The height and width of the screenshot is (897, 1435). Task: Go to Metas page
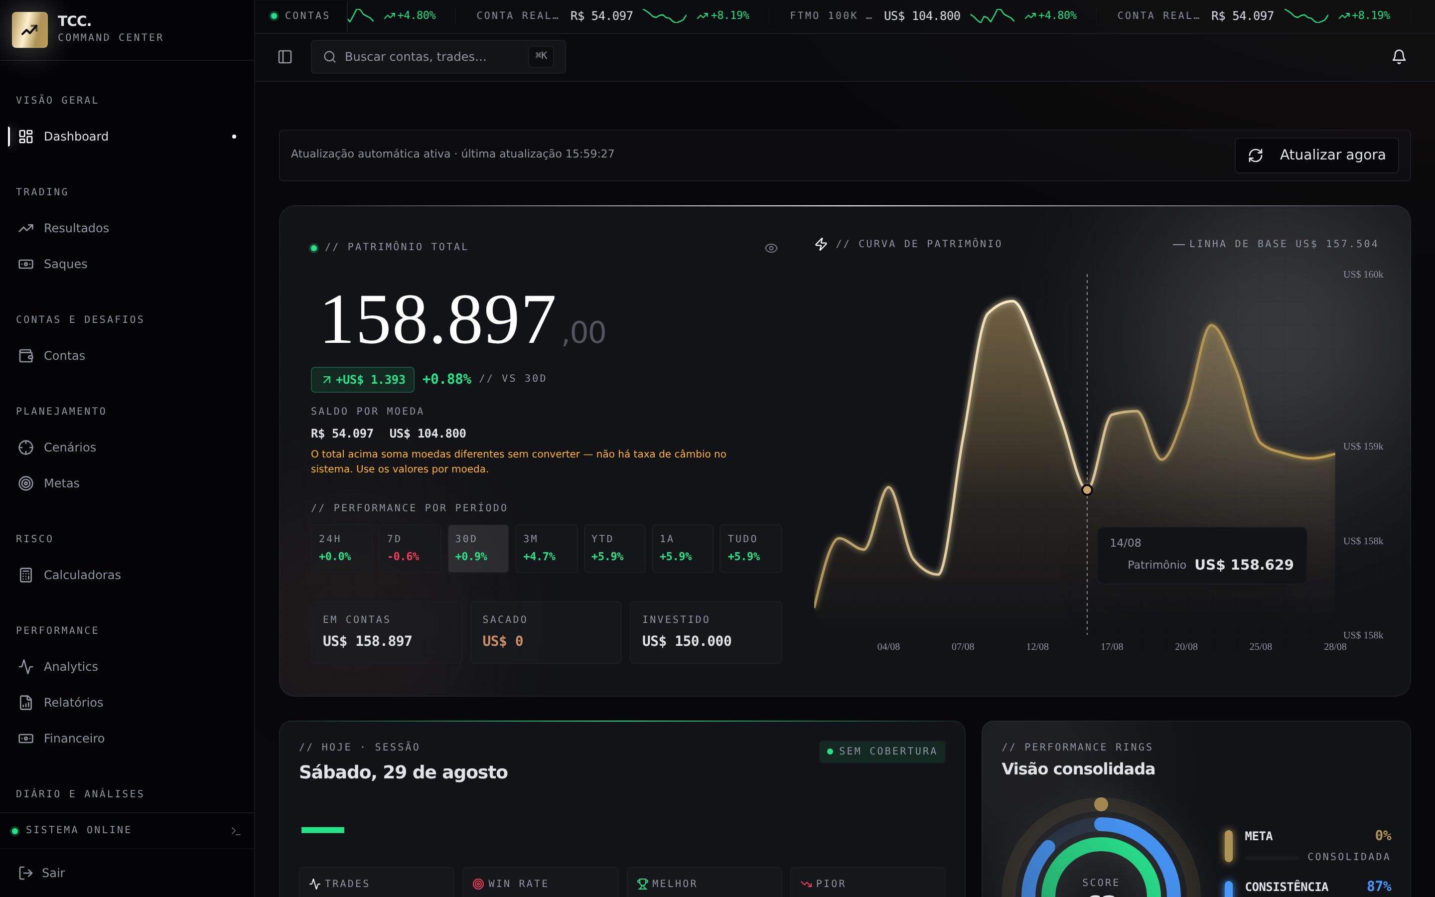point(127,483)
